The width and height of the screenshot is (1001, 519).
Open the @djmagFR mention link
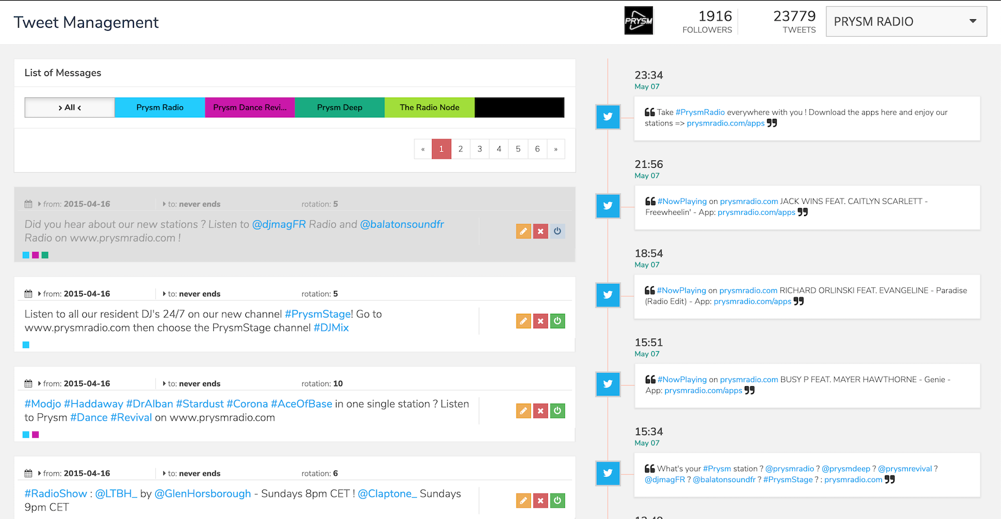point(279,224)
